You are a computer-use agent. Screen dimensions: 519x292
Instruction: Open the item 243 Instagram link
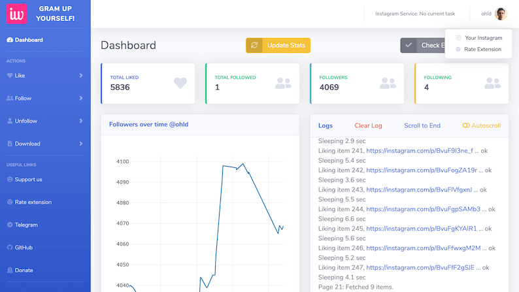419,190
